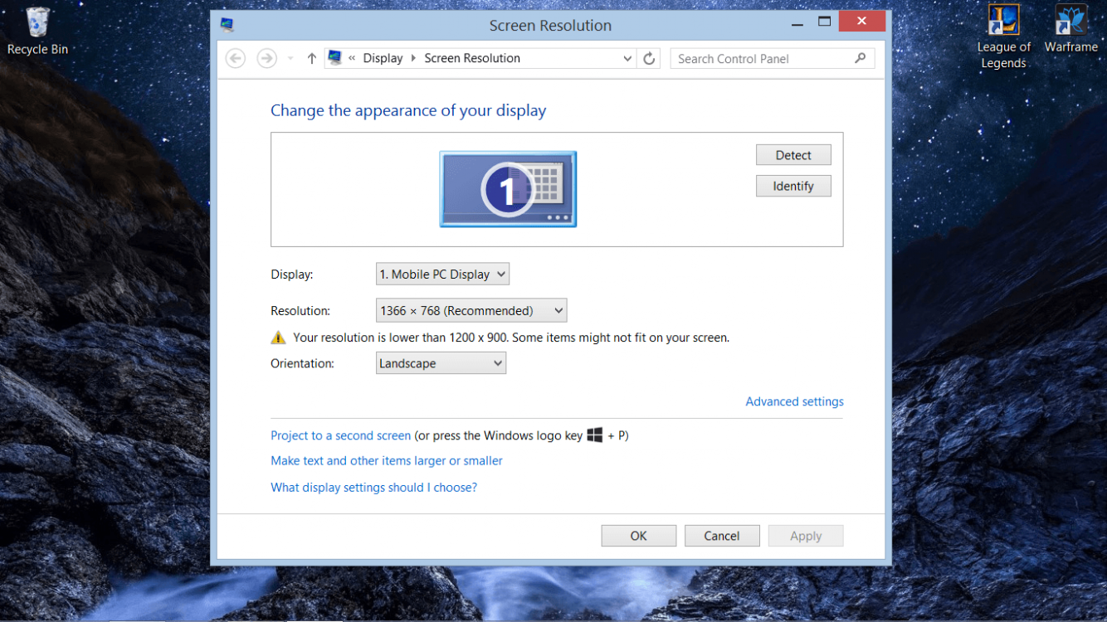The width and height of the screenshot is (1107, 622).
Task: Click the search magnifier icon
Action: click(861, 58)
